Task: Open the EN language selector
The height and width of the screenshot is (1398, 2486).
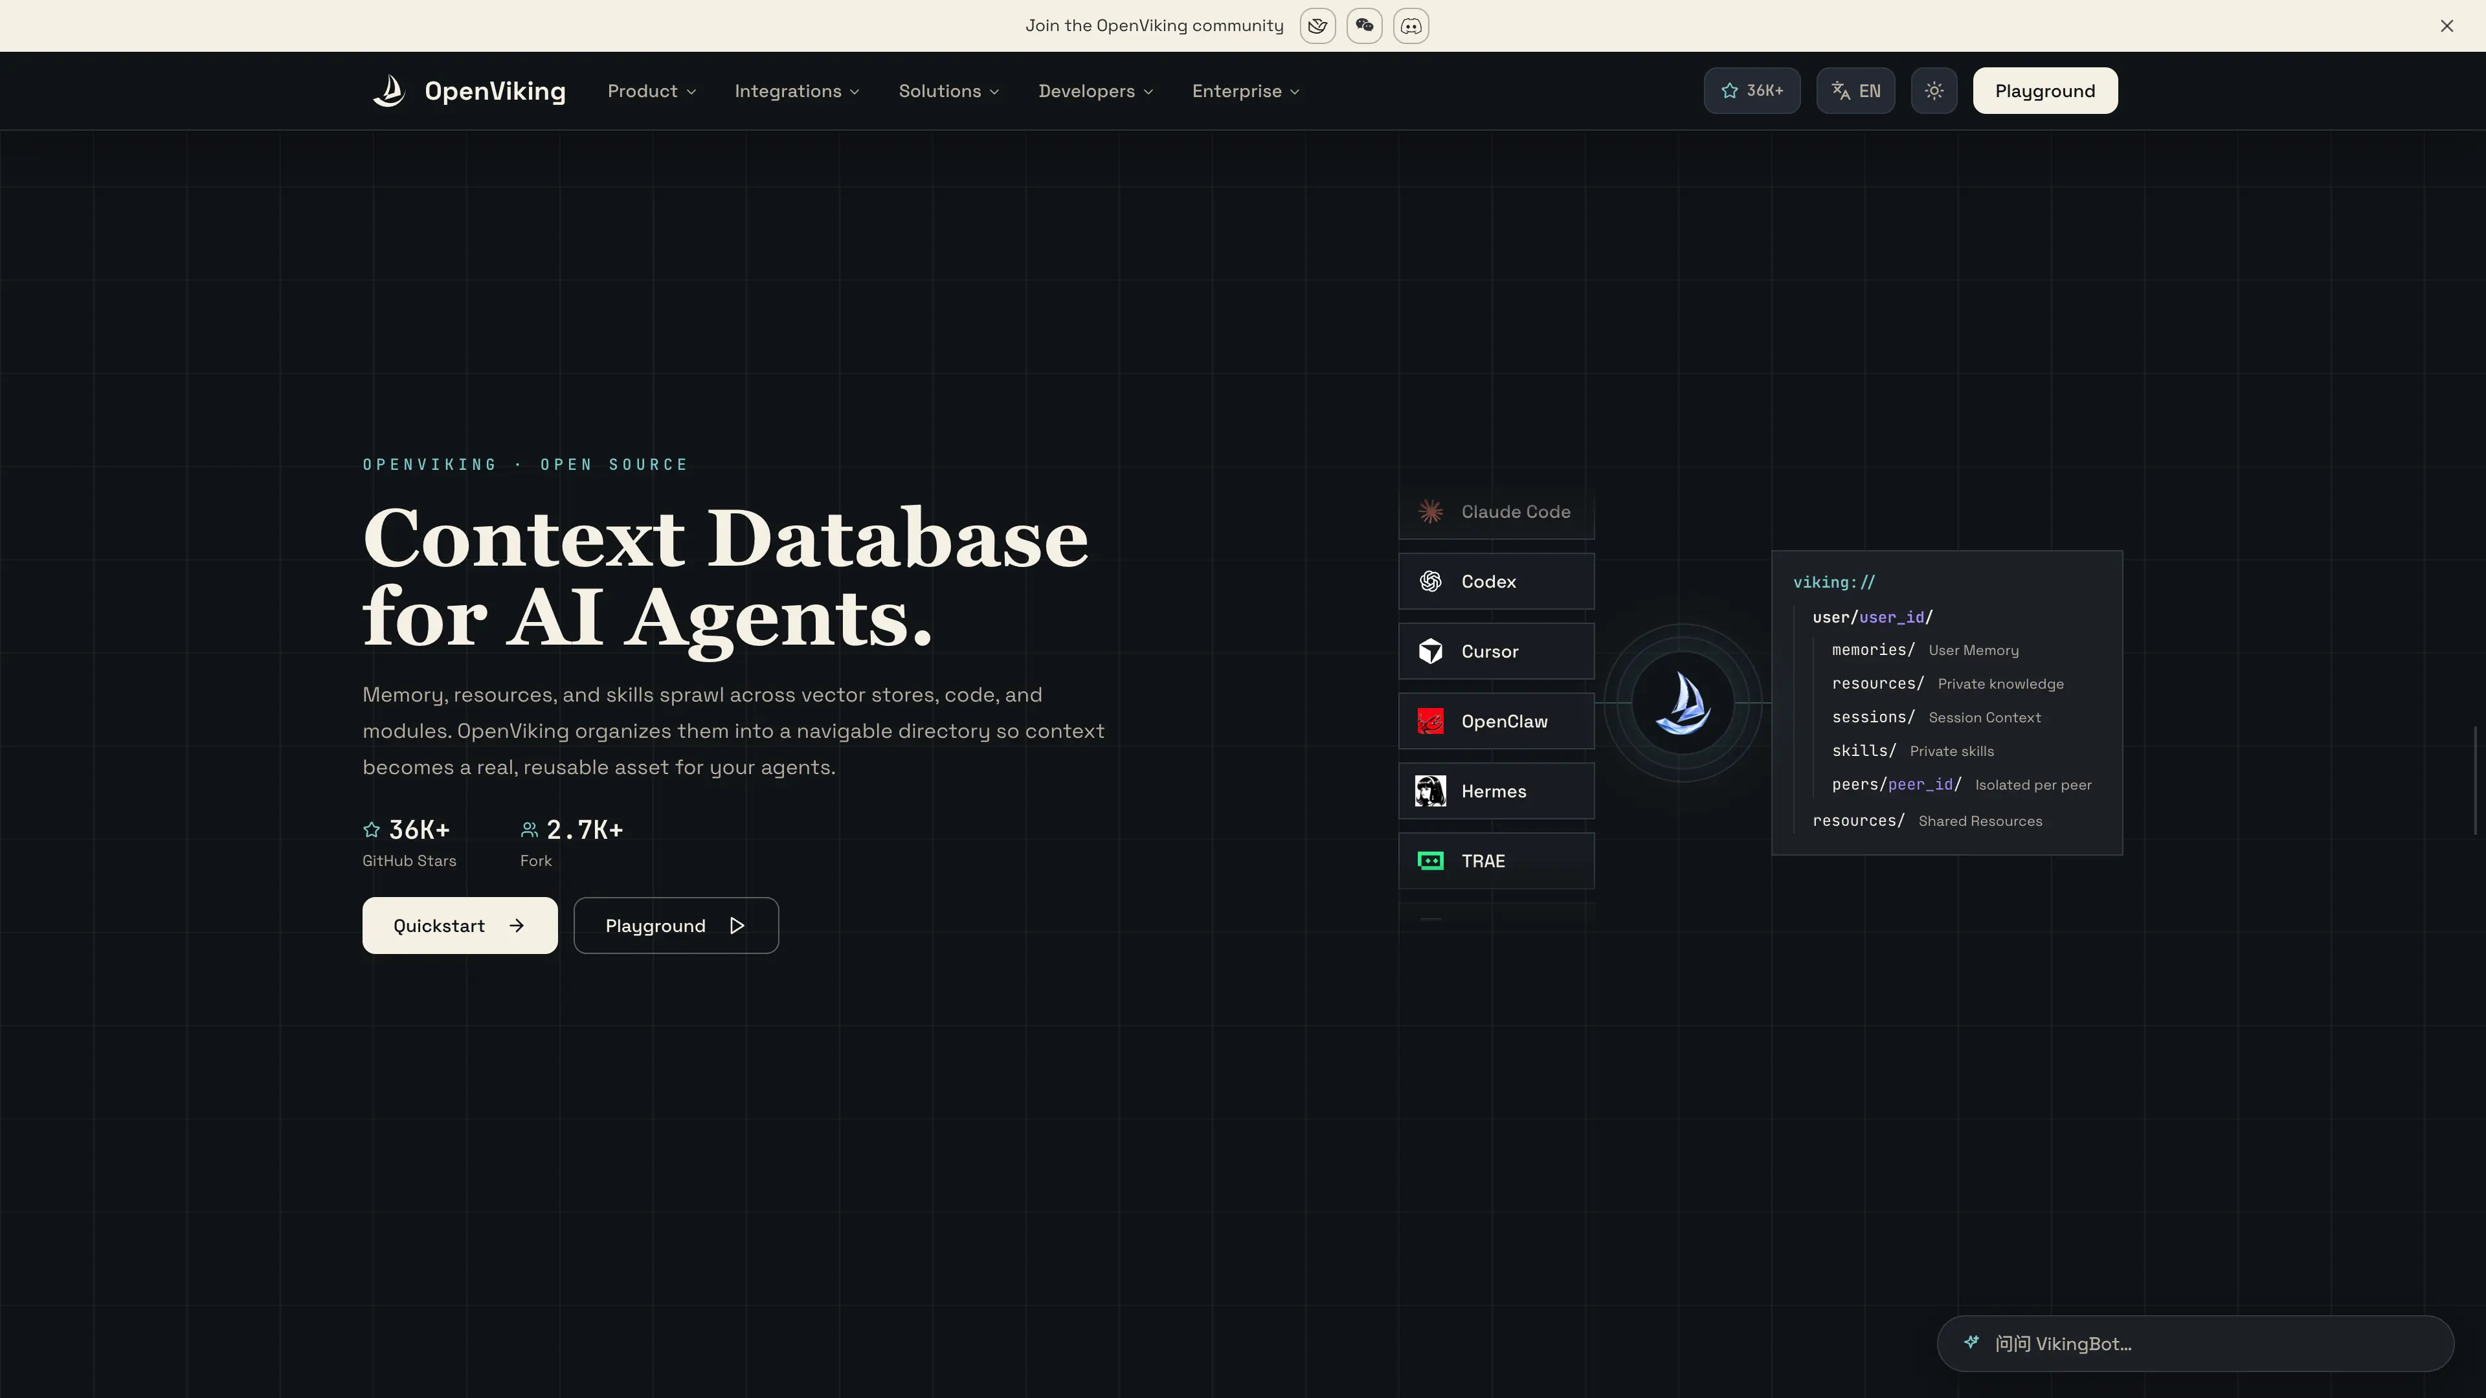Action: tap(1855, 91)
